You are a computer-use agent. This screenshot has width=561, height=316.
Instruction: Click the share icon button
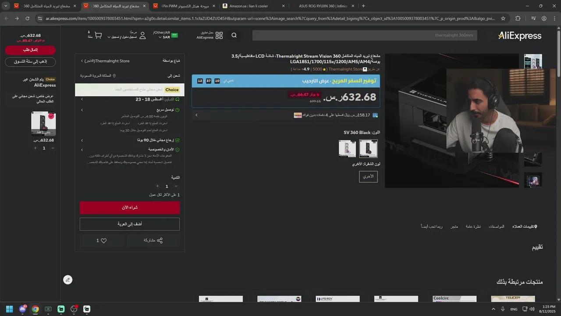[160, 241]
